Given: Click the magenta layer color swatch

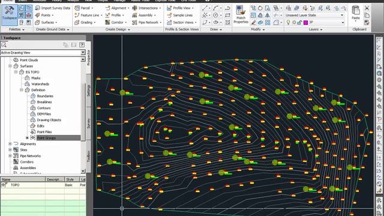Looking at the screenshot, I should coord(305,23).
